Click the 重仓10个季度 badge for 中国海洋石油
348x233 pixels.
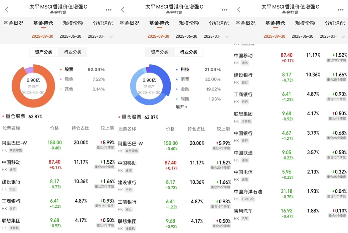(x=336, y=196)
